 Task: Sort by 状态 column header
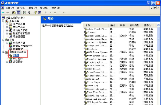123,25
